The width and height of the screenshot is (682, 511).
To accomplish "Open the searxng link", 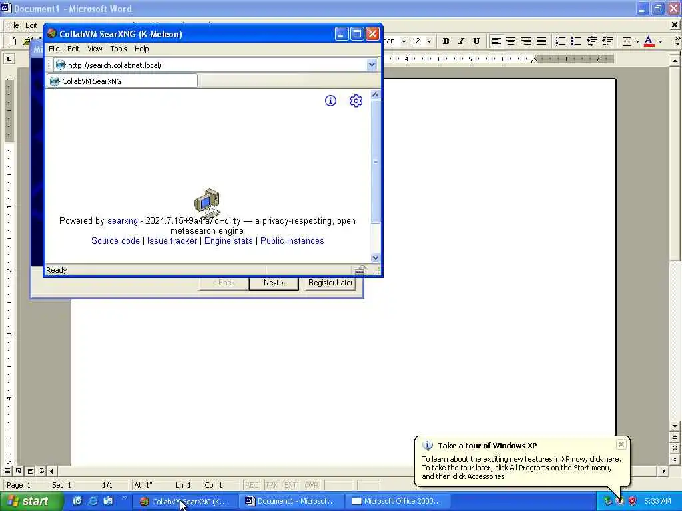I will 123,221.
